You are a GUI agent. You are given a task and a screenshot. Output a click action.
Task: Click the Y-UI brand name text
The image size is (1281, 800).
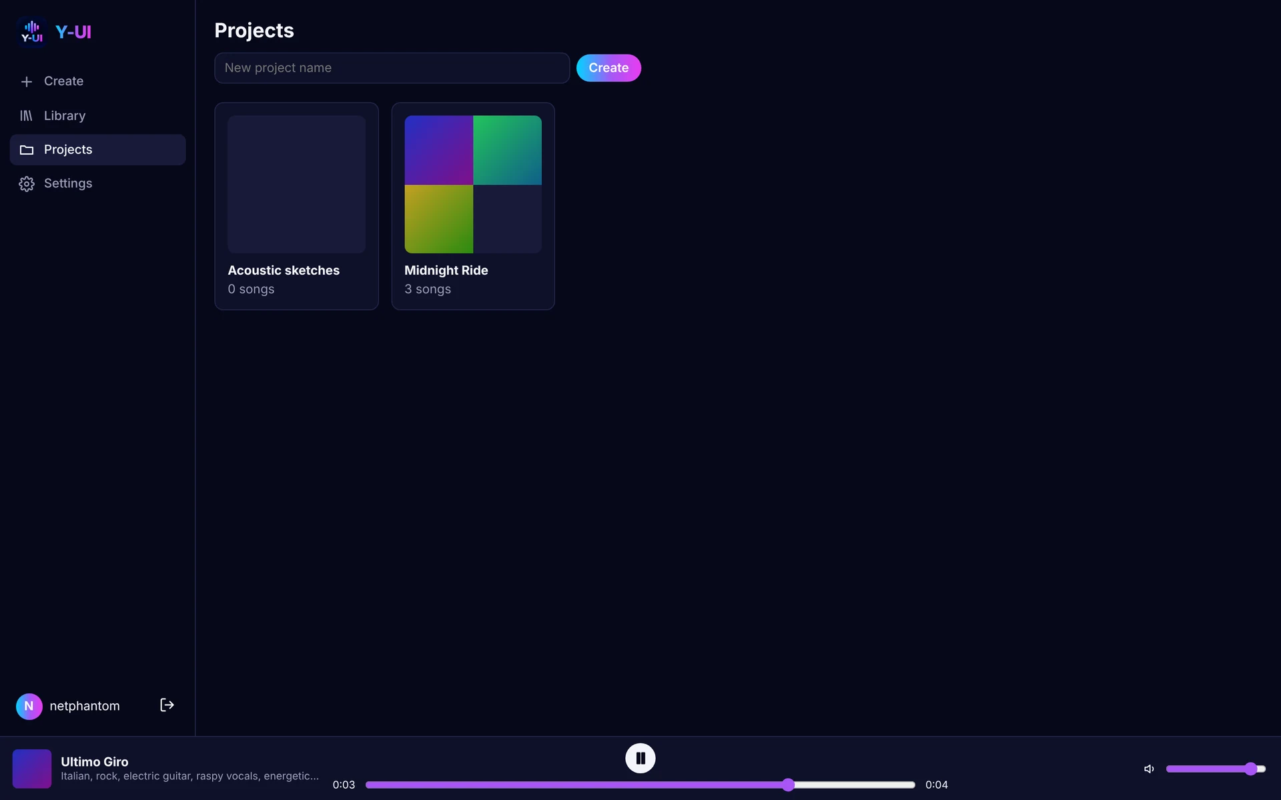click(x=73, y=32)
